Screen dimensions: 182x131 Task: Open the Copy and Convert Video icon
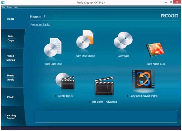pos(143,79)
